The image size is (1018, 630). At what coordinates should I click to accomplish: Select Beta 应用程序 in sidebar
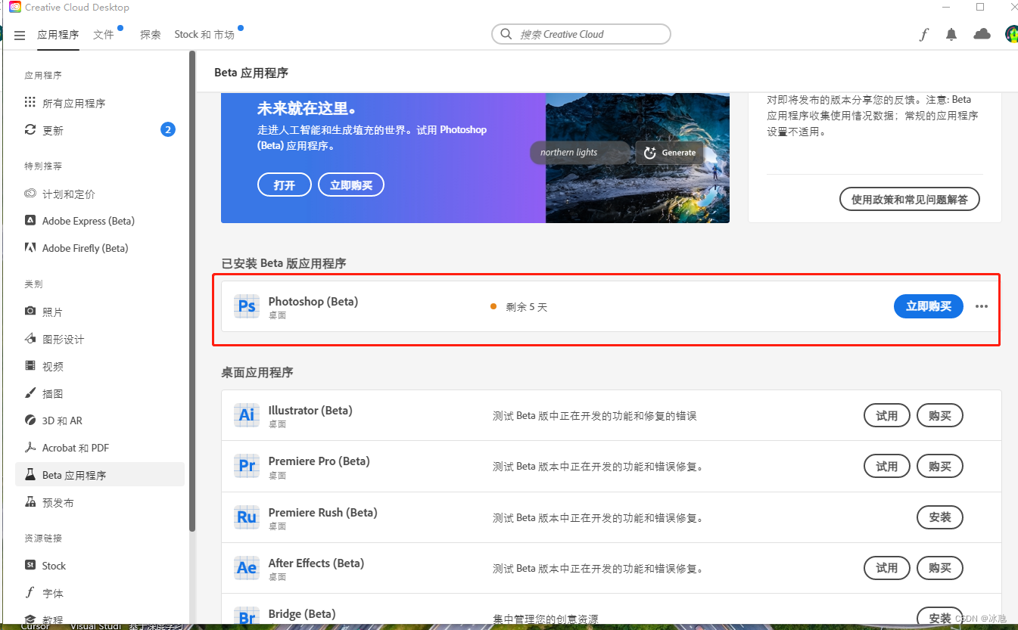click(x=100, y=475)
